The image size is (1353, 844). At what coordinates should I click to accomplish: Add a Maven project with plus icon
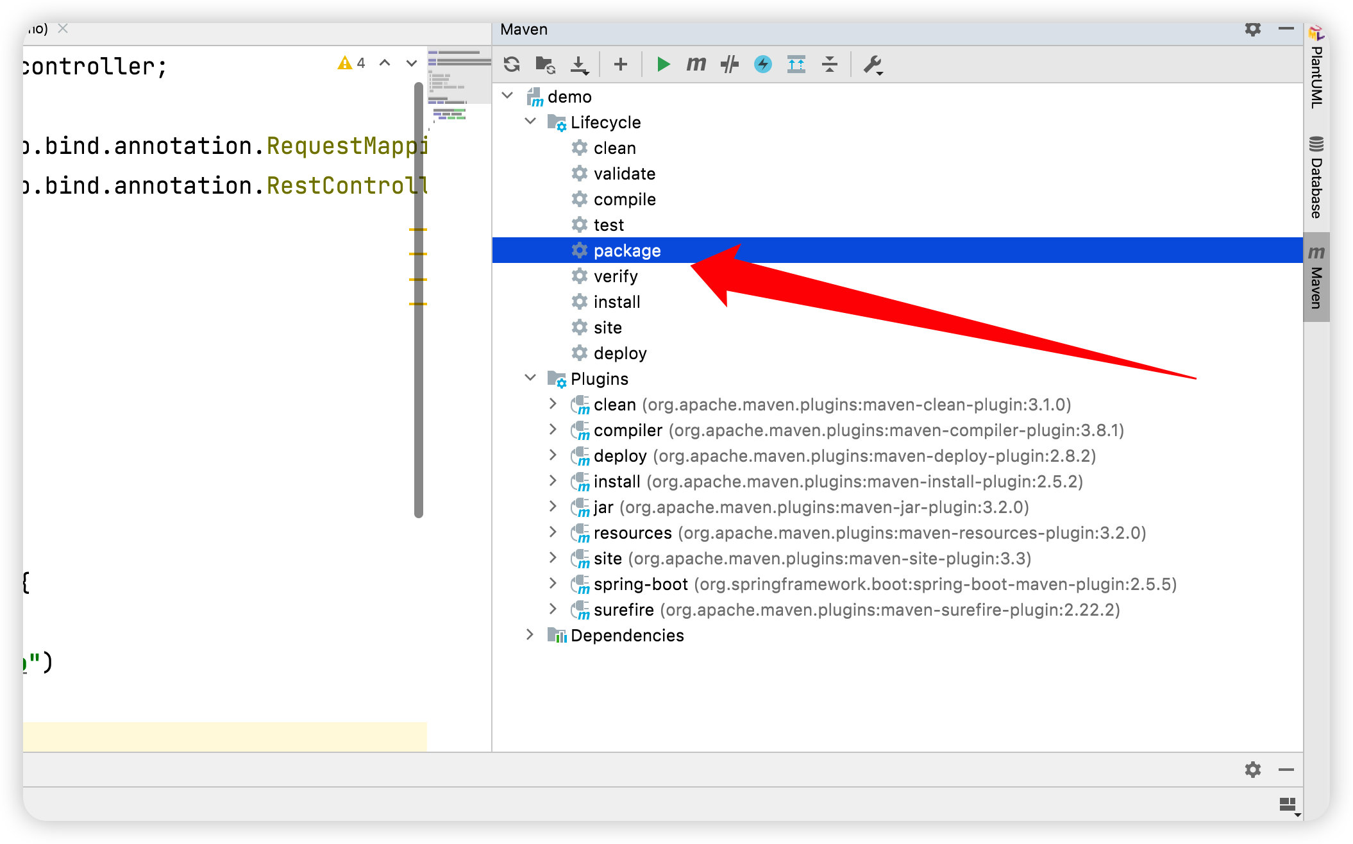pos(620,64)
